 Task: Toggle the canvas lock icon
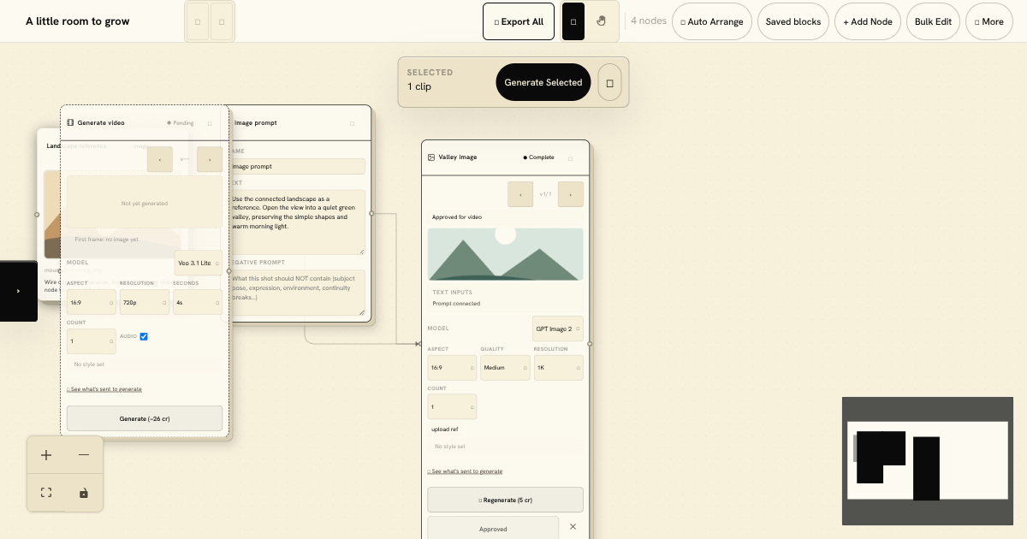(x=84, y=493)
